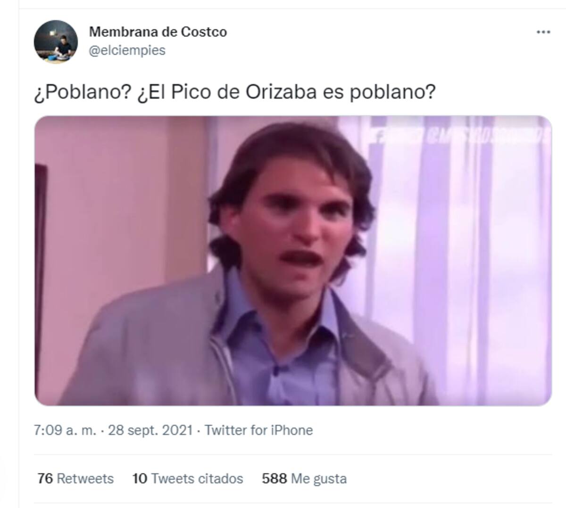Play the embedded GIF image

pos(293,261)
